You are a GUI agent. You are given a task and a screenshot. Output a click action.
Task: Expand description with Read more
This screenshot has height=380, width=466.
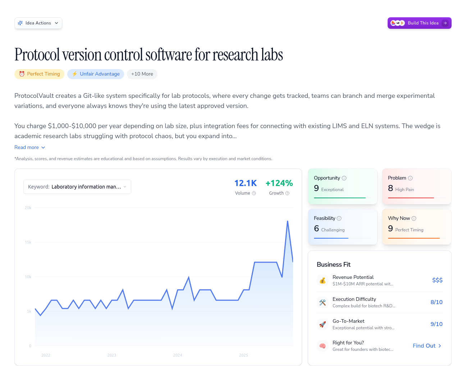click(x=30, y=148)
